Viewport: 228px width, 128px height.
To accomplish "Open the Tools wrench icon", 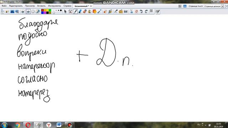I will pyautogui.click(x=70, y=11).
